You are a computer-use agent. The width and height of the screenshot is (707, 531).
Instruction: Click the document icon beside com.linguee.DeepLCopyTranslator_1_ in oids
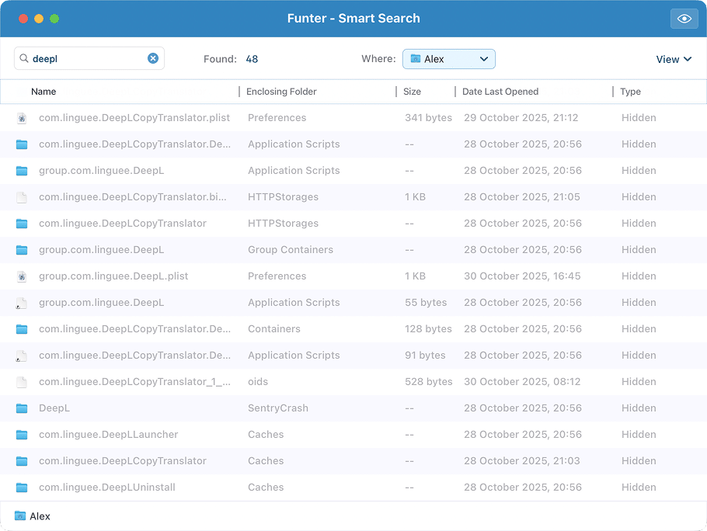click(22, 381)
